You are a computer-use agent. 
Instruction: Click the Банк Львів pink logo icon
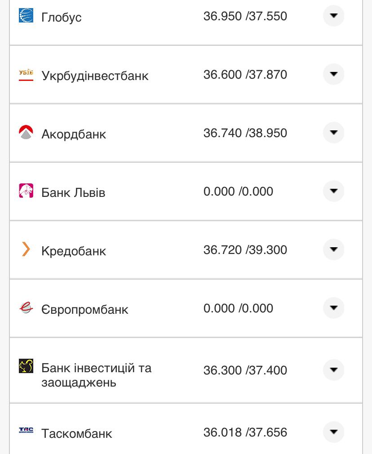[x=26, y=191]
